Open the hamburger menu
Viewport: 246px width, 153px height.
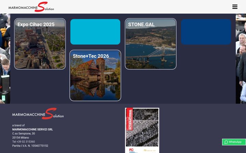click(235, 7)
